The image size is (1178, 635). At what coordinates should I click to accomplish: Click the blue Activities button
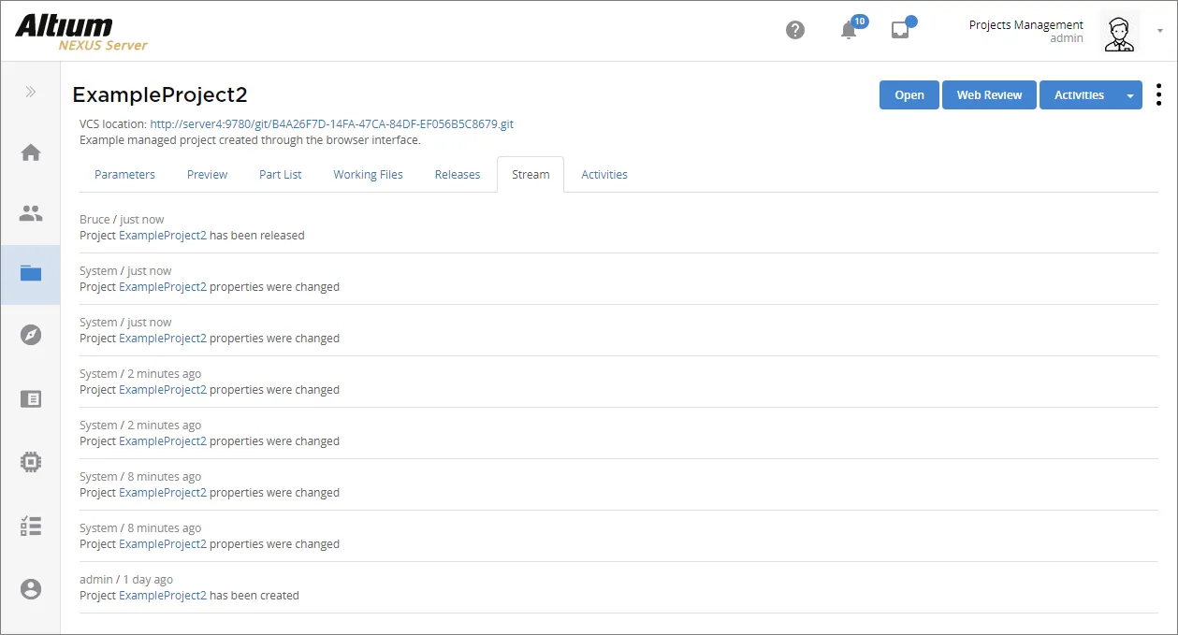1079,95
